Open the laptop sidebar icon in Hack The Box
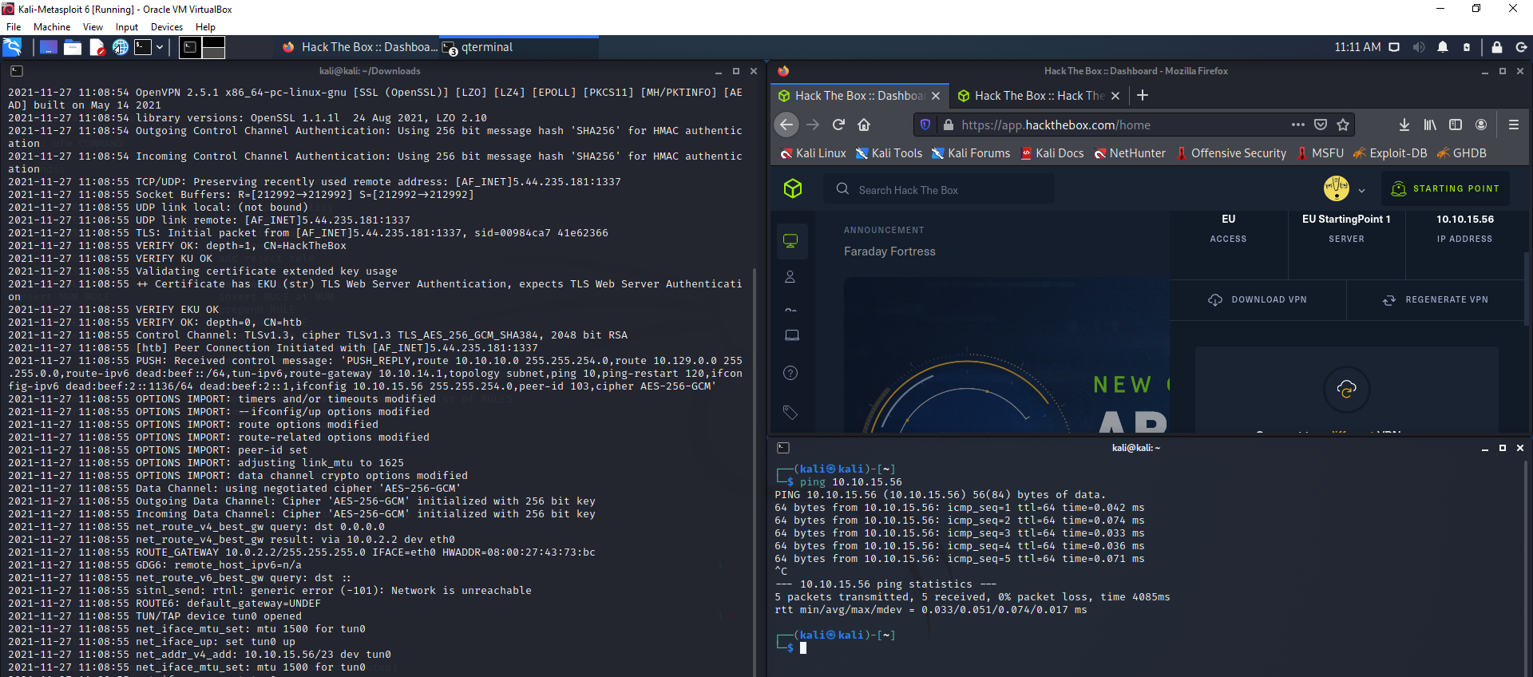This screenshot has width=1533, height=677. [792, 335]
